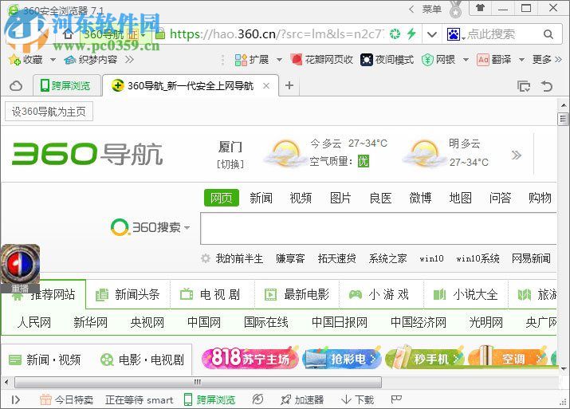The width and height of the screenshot is (570, 409).
Task: Open the 电视剧 category tab
Action: click(x=212, y=294)
